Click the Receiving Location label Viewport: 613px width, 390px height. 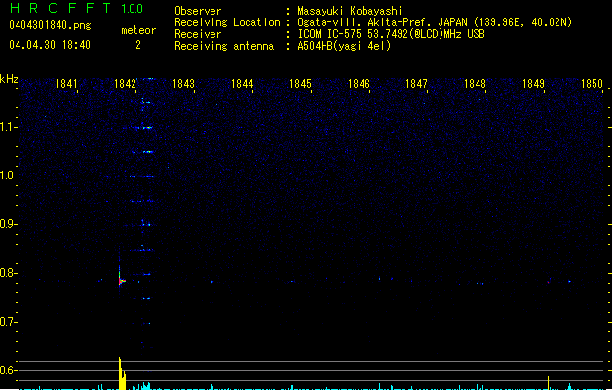[x=227, y=22]
